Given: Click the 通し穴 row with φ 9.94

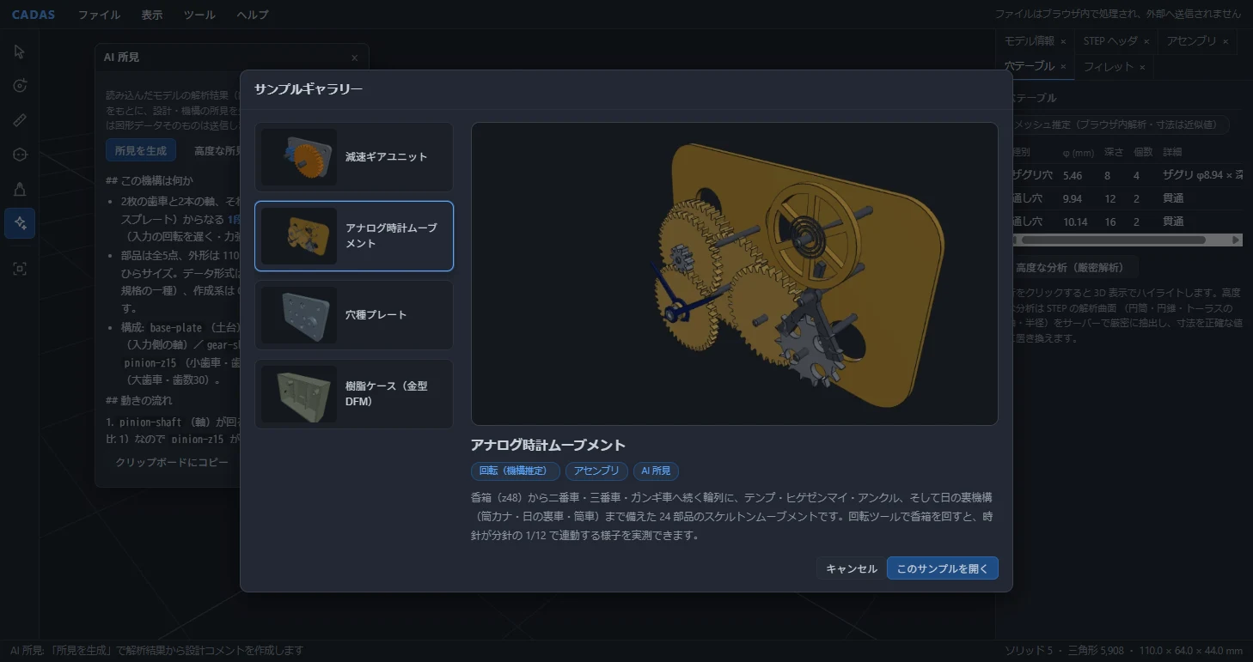Looking at the screenshot, I should coord(1126,198).
